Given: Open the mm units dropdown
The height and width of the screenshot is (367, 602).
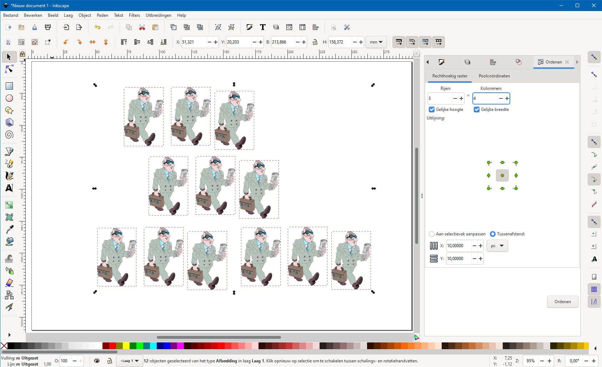Looking at the screenshot, I should pyautogui.click(x=376, y=42).
